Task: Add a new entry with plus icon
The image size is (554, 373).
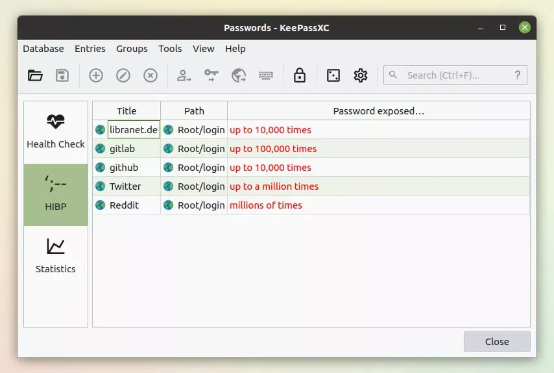Action: point(96,75)
